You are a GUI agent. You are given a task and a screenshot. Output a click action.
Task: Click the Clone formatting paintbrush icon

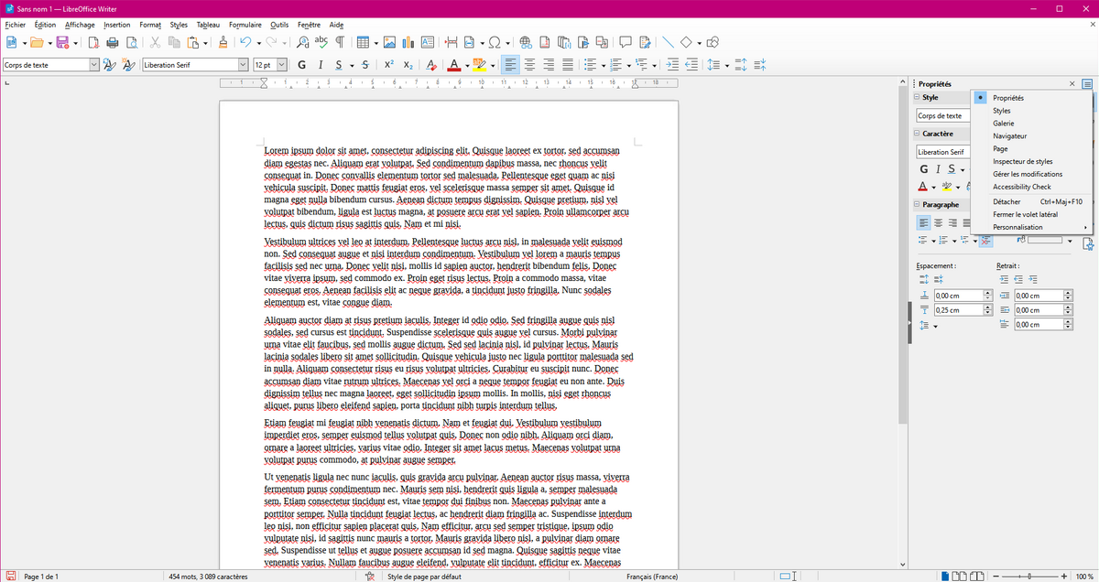pos(223,42)
